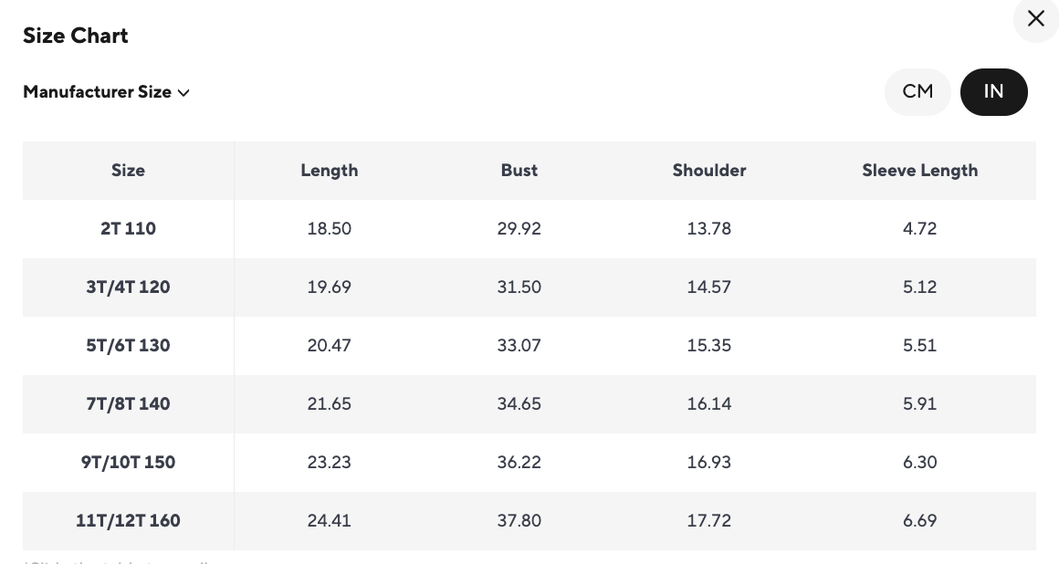Select the 7T/8T 140 size row
Image resolution: width=1059 pixels, height=564 pixels.
tap(128, 404)
